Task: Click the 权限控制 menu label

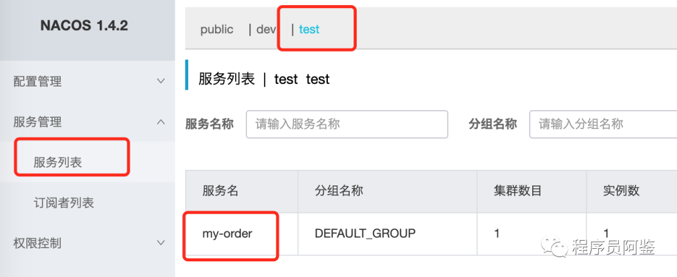Action: [38, 243]
